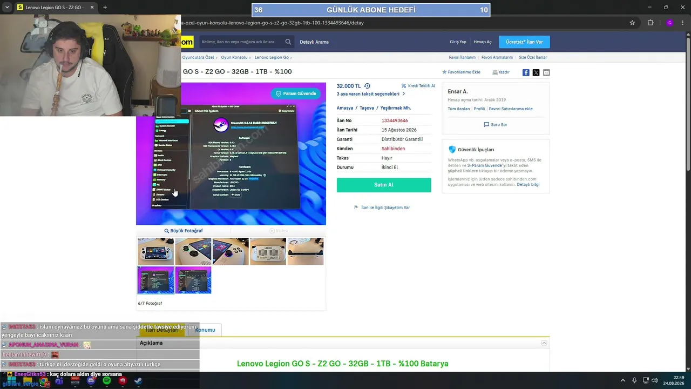Bookmark this page with the star icon
Image resolution: width=691 pixels, height=389 pixels.
[x=632, y=23]
